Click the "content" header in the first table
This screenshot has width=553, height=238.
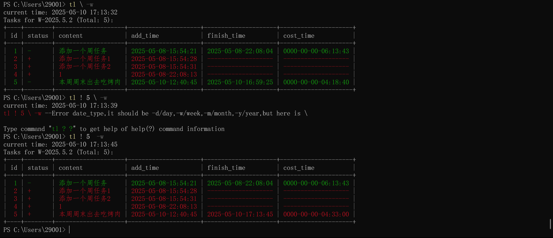(71, 36)
